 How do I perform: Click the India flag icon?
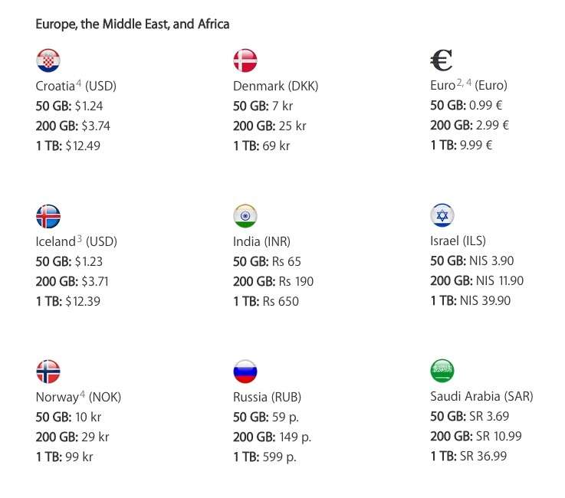[x=245, y=216]
